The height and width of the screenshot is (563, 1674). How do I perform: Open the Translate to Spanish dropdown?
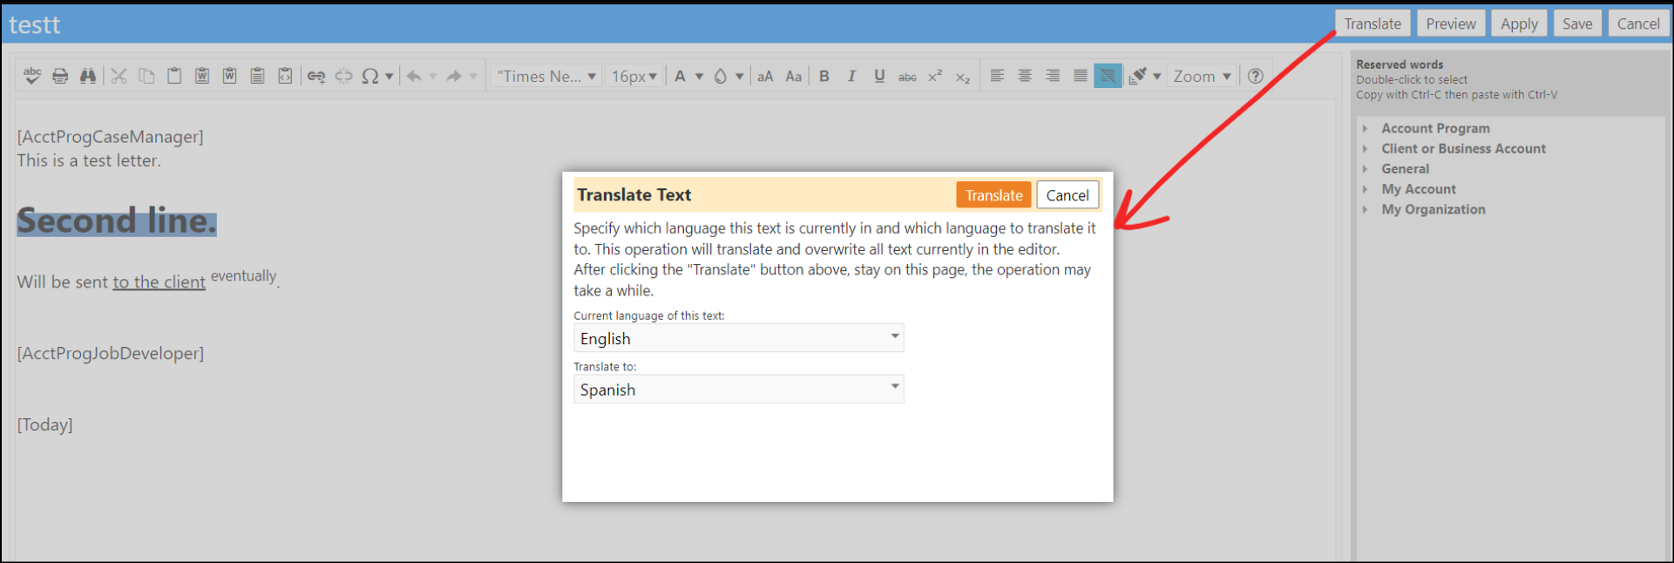[x=739, y=389]
